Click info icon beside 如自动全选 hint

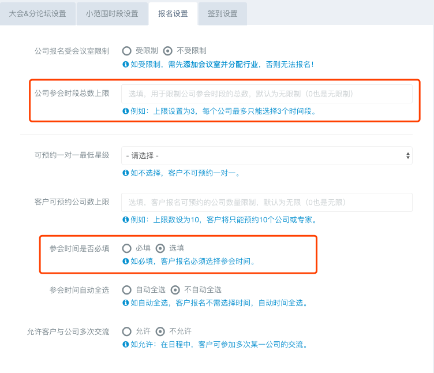(x=125, y=303)
